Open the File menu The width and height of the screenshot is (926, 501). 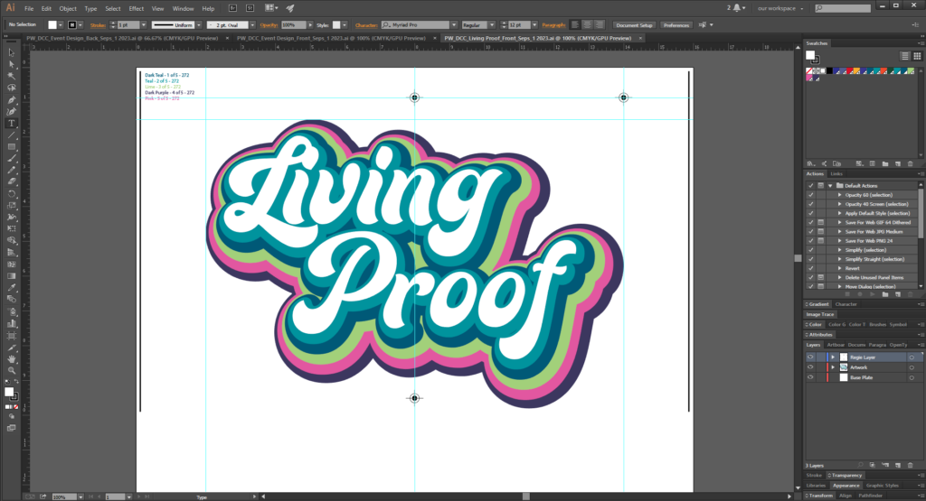click(29, 9)
